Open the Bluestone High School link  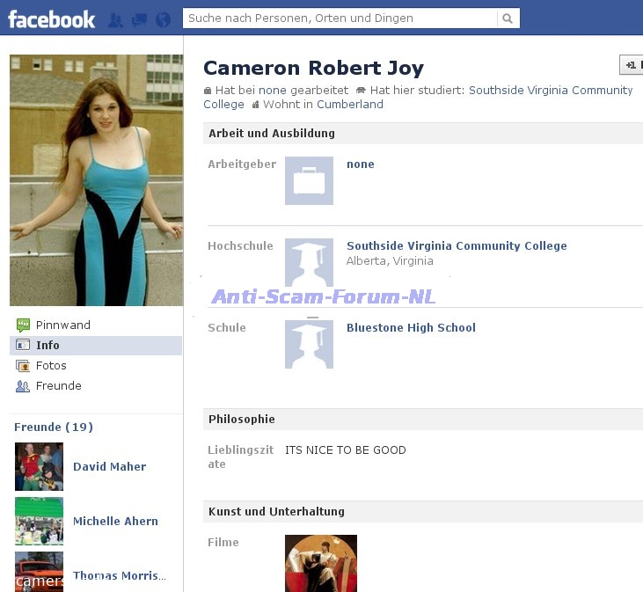point(411,327)
